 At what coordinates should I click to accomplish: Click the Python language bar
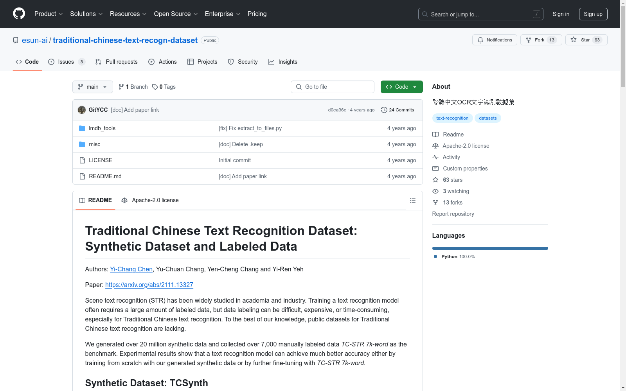[x=490, y=248]
